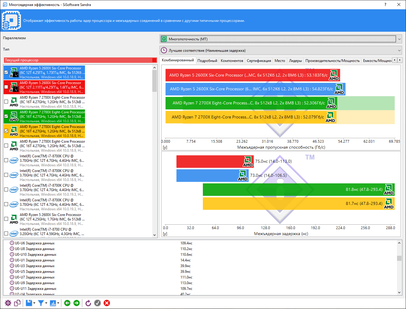Select the Место tab
Viewport: 406px width, 309px height.
280,61
